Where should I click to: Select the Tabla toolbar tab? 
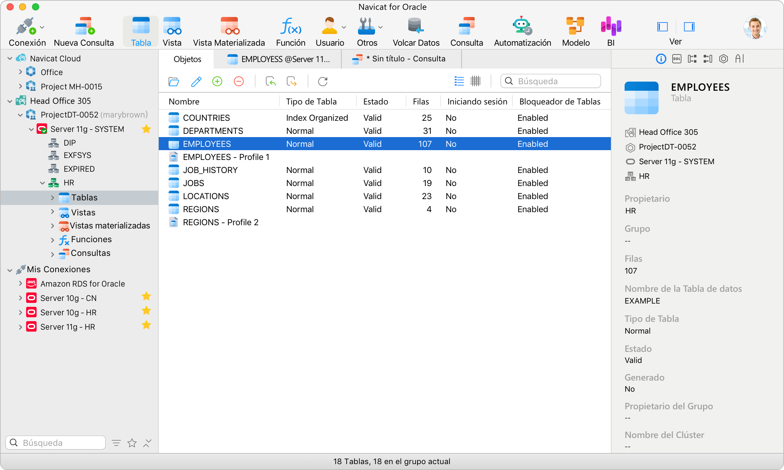pos(141,31)
